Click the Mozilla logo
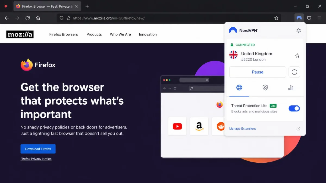326x183 pixels. (20, 34)
